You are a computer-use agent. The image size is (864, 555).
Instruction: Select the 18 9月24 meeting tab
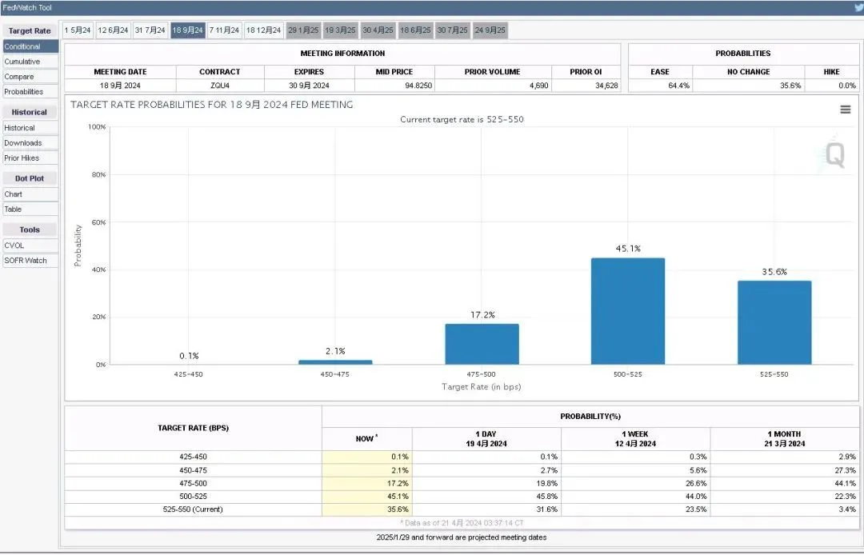tap(187, 30)
